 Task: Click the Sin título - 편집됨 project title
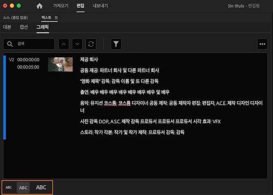point(244,6)
